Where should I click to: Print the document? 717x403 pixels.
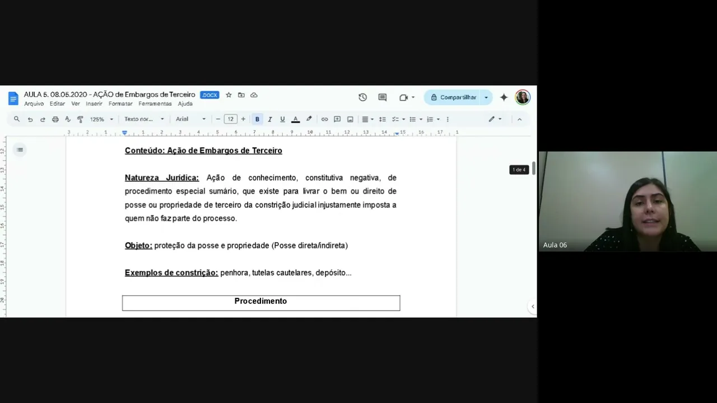55,119
